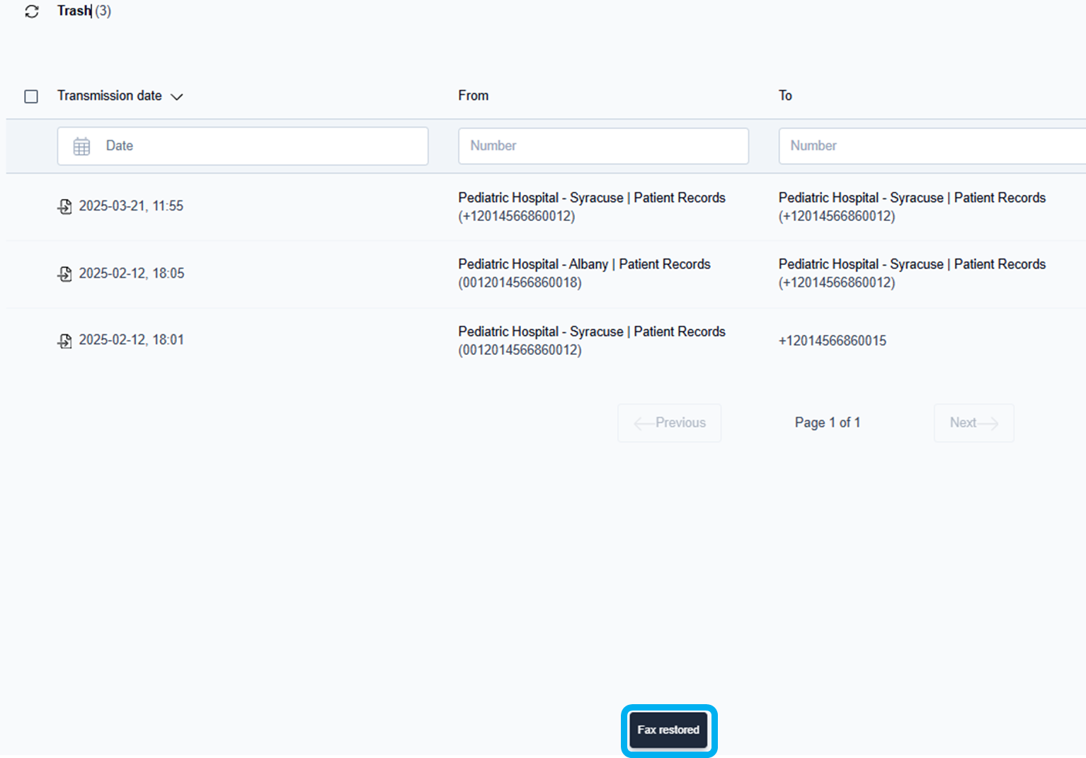Open the fax dated 2025-03-21, 11:55

[x=131, y=206]
